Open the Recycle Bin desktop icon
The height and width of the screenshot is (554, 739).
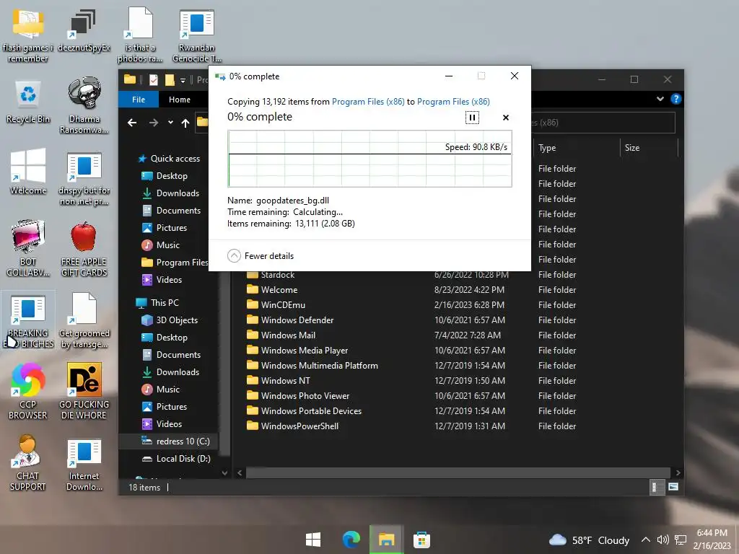[28, 103]
